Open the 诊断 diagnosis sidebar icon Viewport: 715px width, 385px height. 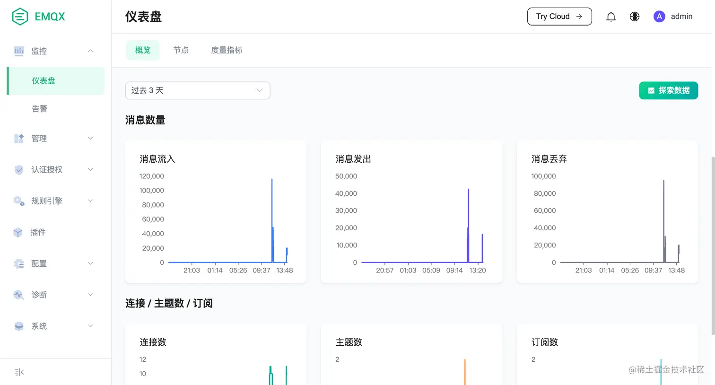[18, 295]
